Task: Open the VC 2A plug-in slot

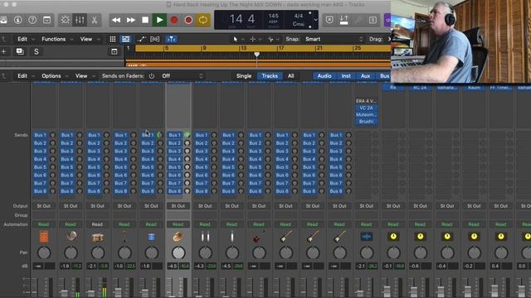Action: pyautogui.click(x=366, y=108)
